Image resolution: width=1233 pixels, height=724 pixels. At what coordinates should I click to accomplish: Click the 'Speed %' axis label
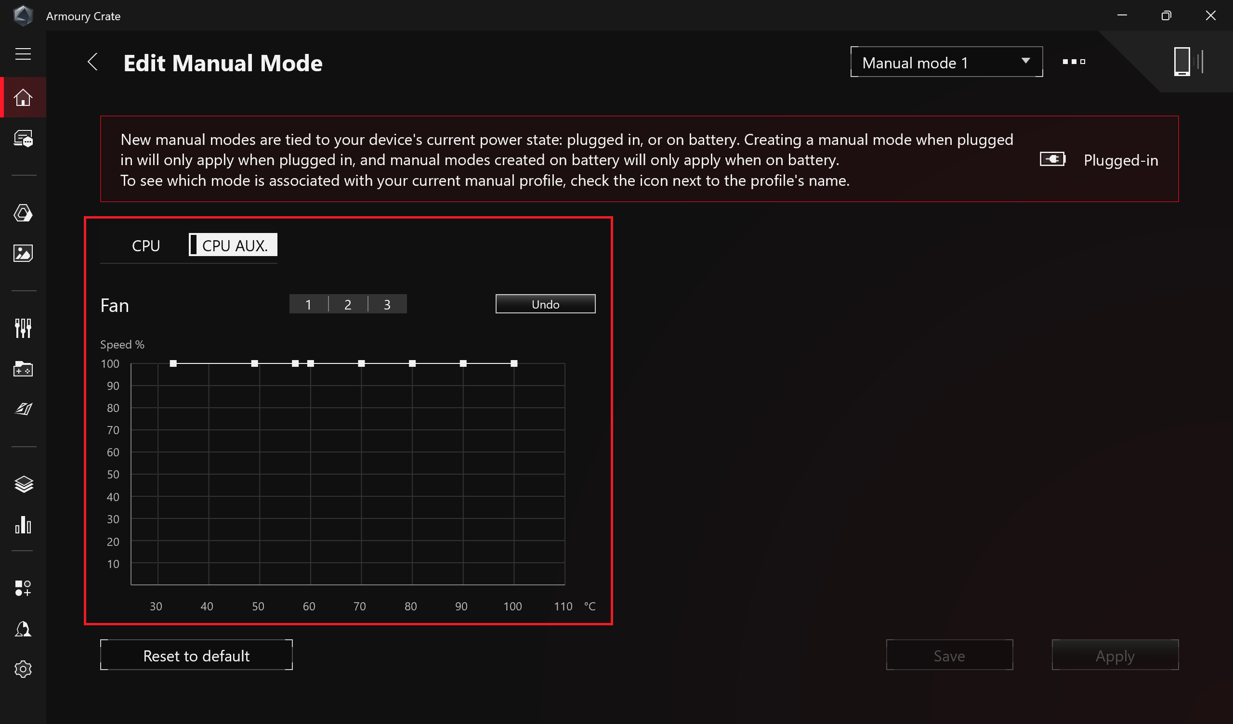122,344
